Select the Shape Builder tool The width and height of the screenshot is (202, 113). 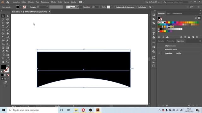coord(3,44)
